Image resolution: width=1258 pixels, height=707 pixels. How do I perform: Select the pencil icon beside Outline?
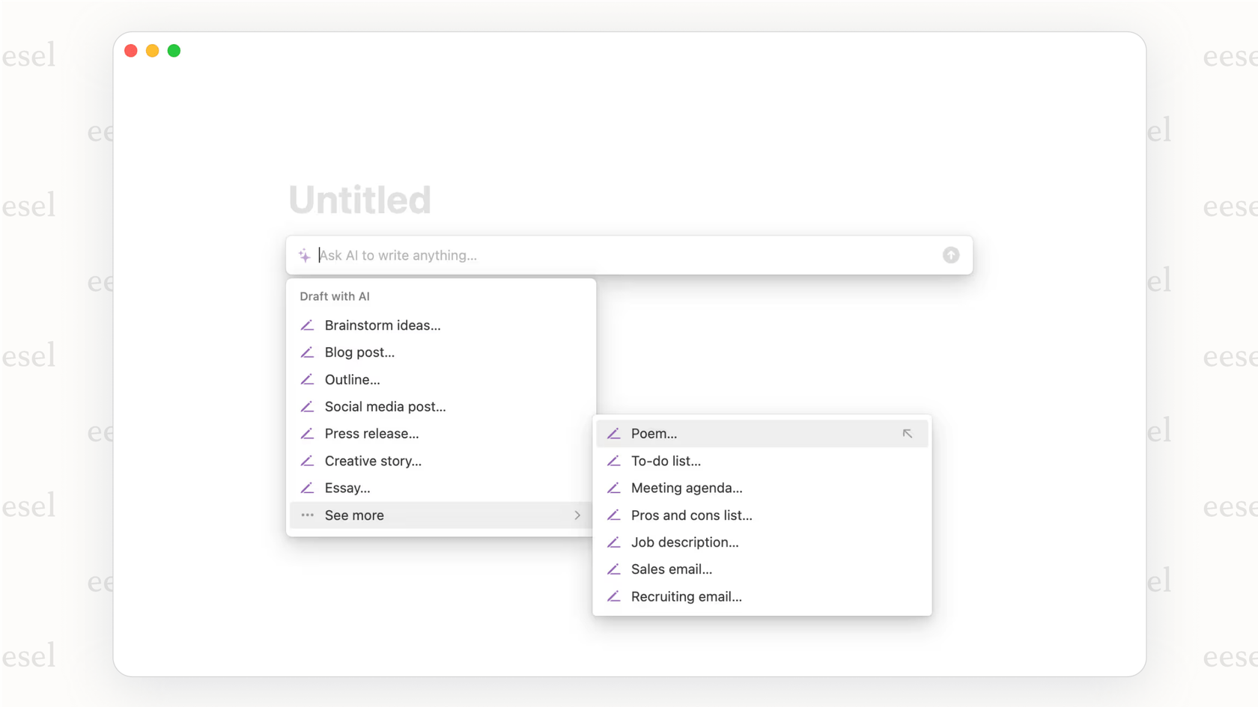(x=308, y=379)
